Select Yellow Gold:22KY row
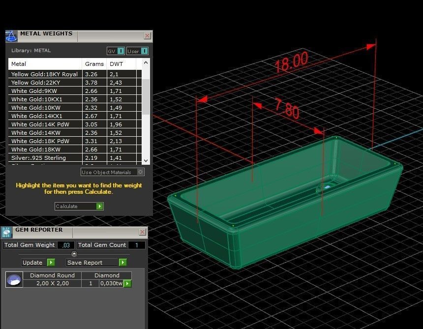 click(75, 83)
